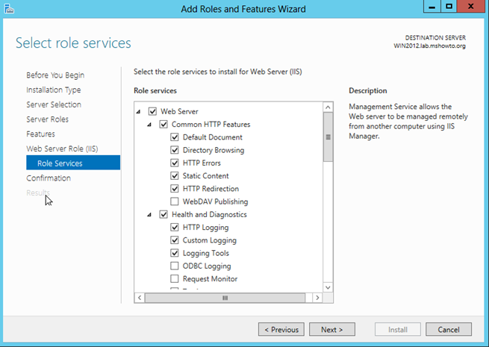Select the Request Monitor label
489x347 pixels.
tap(210, 279)
